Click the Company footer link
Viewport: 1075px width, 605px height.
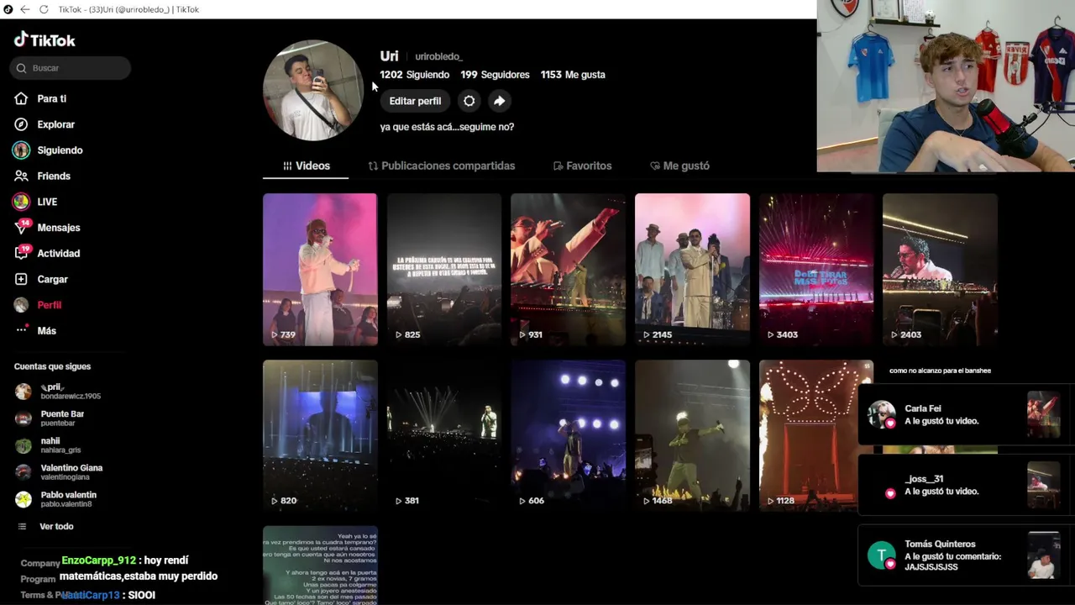[x=39, y=563]
